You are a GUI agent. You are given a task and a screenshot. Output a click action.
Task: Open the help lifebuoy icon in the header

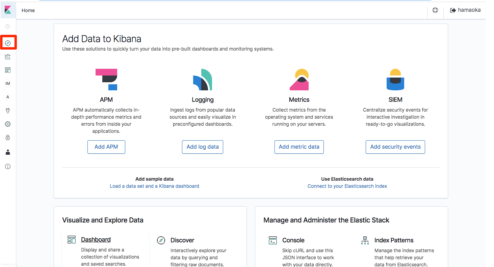click(x=435, y=10)
